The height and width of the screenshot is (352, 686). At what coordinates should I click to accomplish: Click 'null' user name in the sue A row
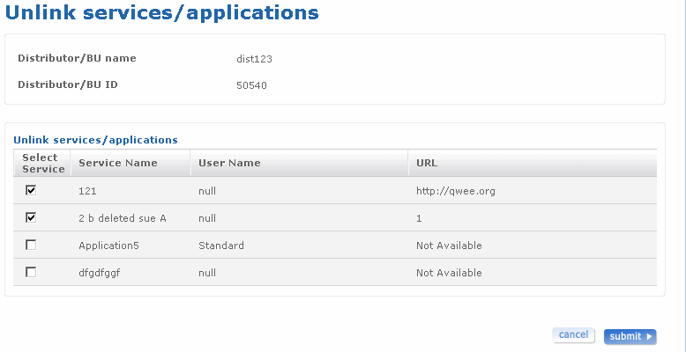tap(207, 218)
